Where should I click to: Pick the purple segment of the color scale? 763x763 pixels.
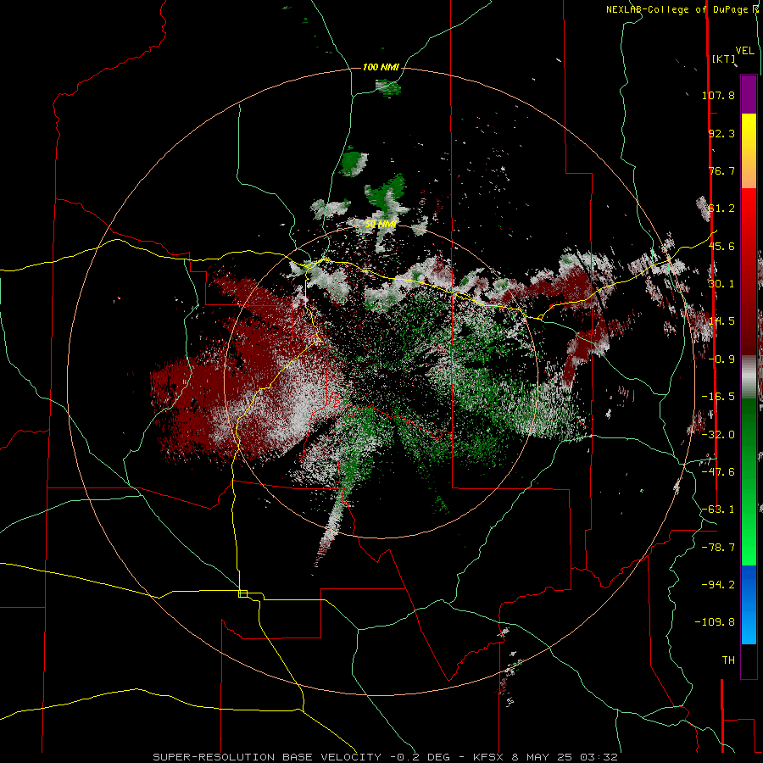click(x=749, y=94)
